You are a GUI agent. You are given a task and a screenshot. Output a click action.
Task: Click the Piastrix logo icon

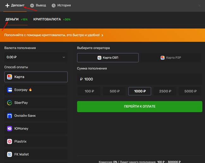tap(9, 141)
